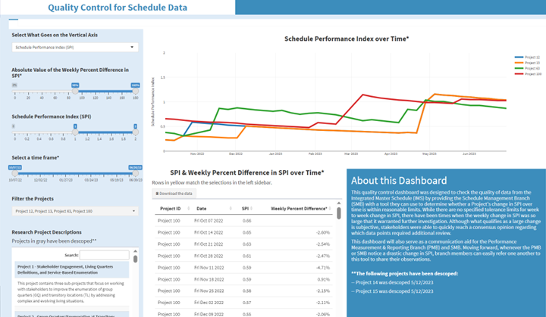Click right handle of Weekly Percent Difference slider
This screenshot has height=317, width=546.
tap(136, 90)
